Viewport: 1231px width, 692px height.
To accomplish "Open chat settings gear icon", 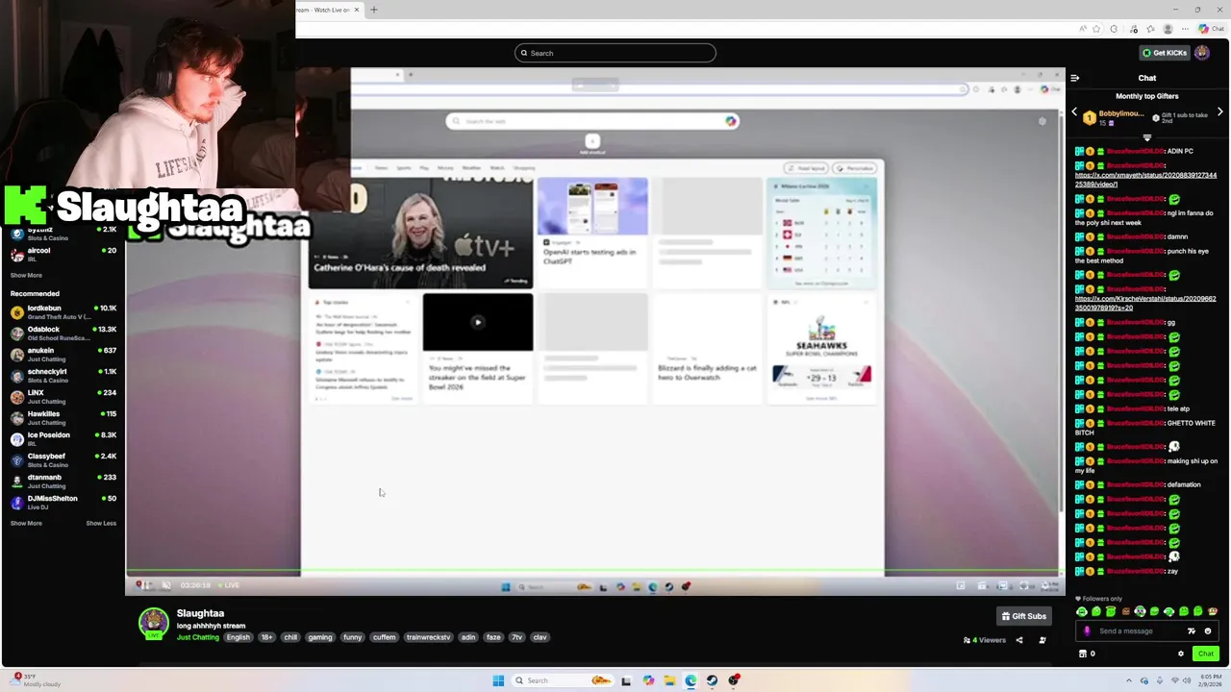I will coord(1181,654).
